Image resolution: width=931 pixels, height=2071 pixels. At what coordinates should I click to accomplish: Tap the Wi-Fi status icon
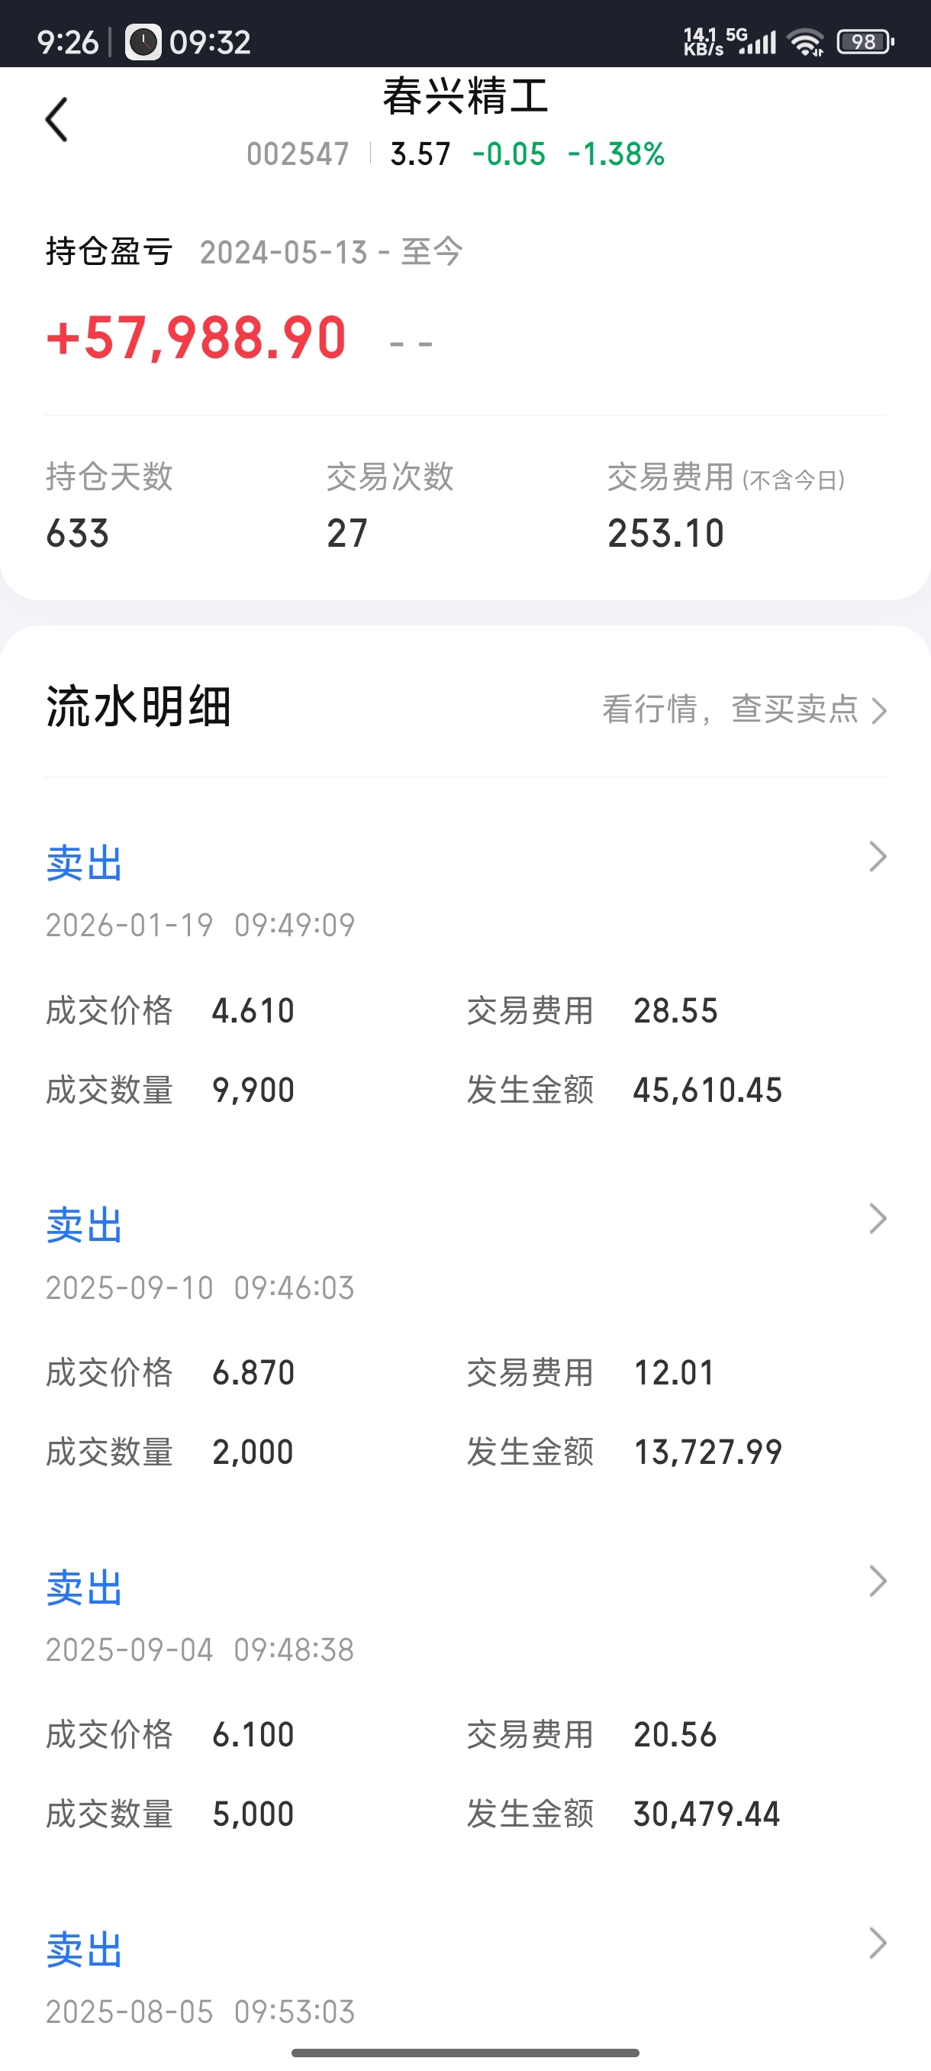806,42
